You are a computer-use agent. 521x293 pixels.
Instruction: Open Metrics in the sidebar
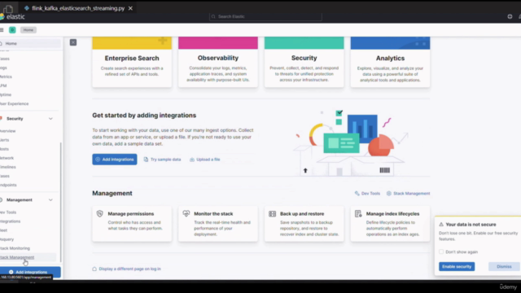click(6, 77)
